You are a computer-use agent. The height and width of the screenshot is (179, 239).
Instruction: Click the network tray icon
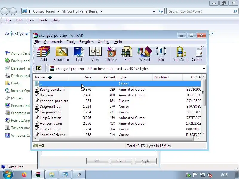click(203, 175)
